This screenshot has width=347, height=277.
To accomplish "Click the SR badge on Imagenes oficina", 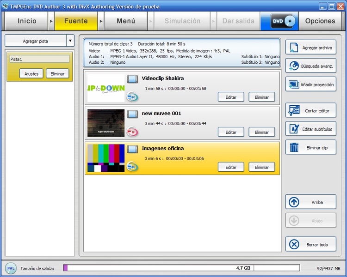I will 132,167.
